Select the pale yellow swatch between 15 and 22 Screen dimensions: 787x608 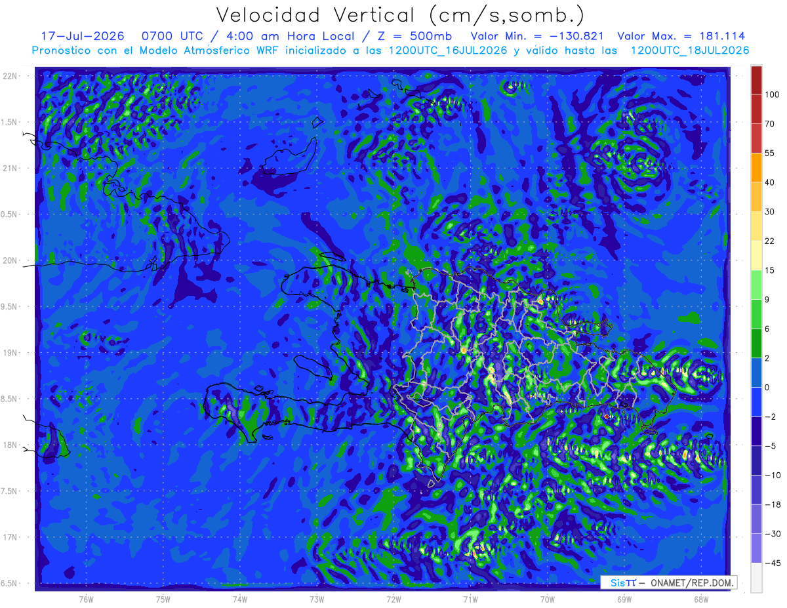click(x=756, y=255)
